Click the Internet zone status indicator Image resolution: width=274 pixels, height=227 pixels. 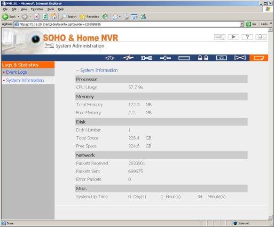pos(241,223)
